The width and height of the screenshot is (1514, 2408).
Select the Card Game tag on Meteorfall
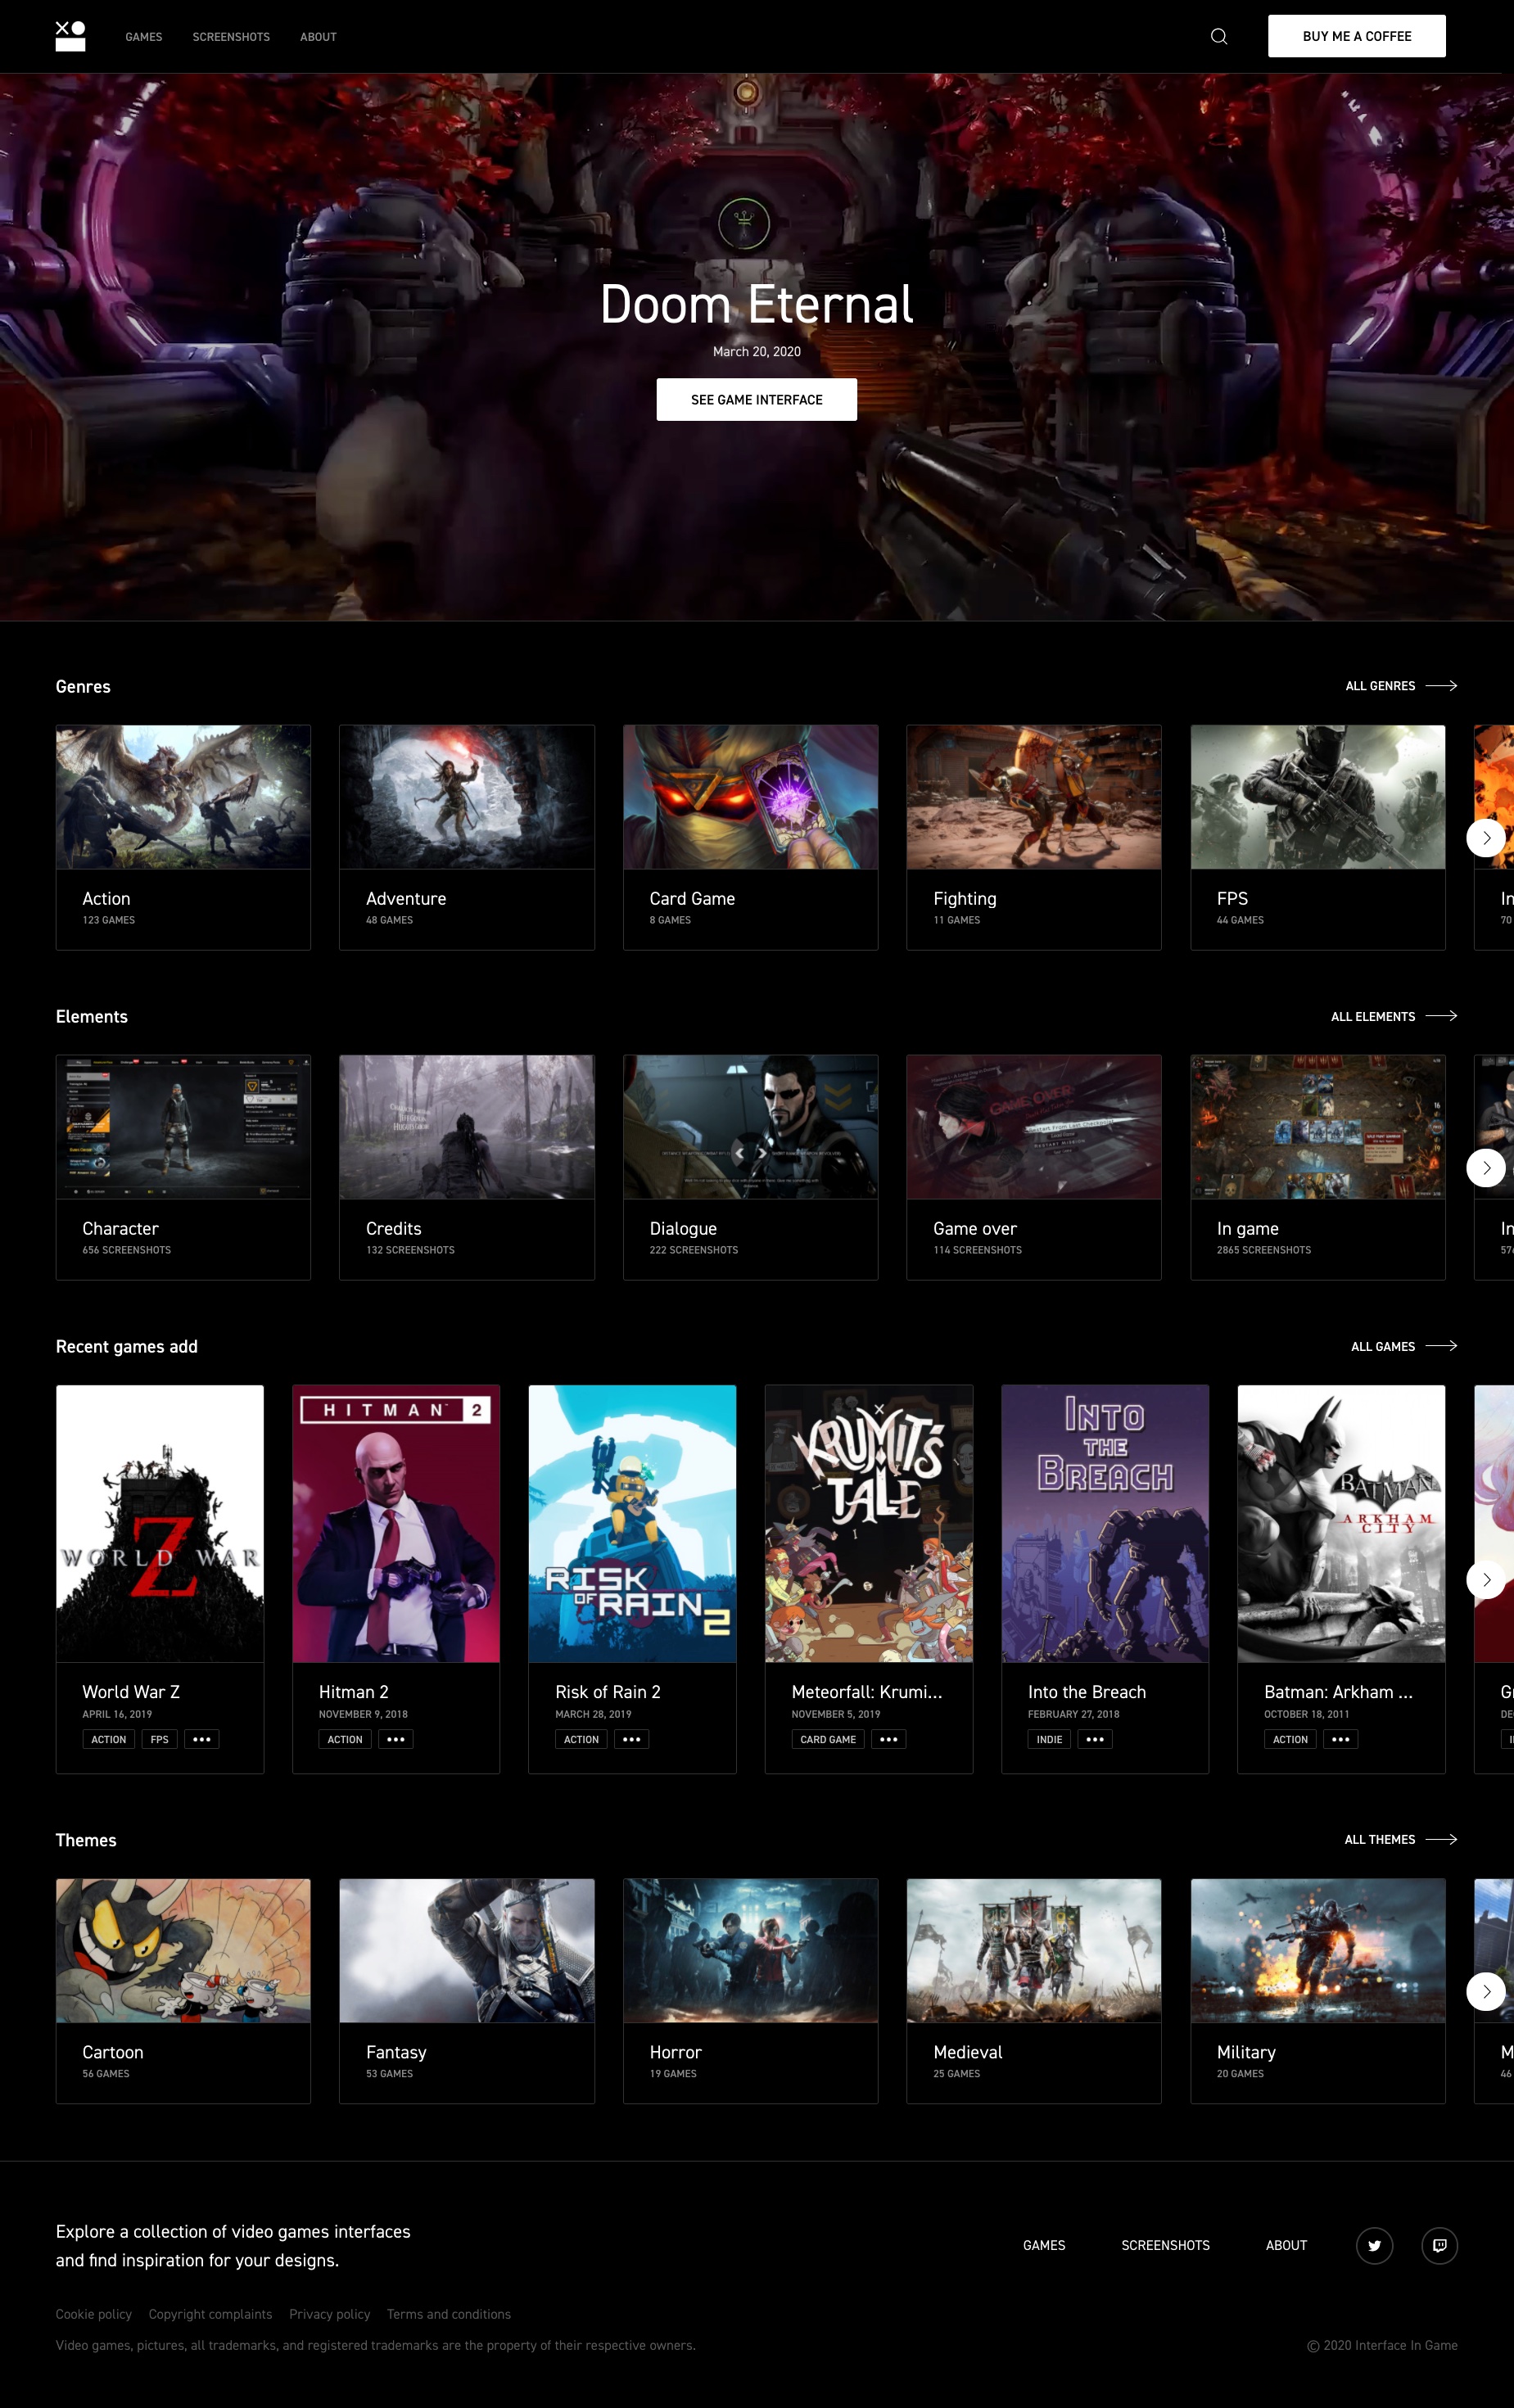click(828, 1739)
